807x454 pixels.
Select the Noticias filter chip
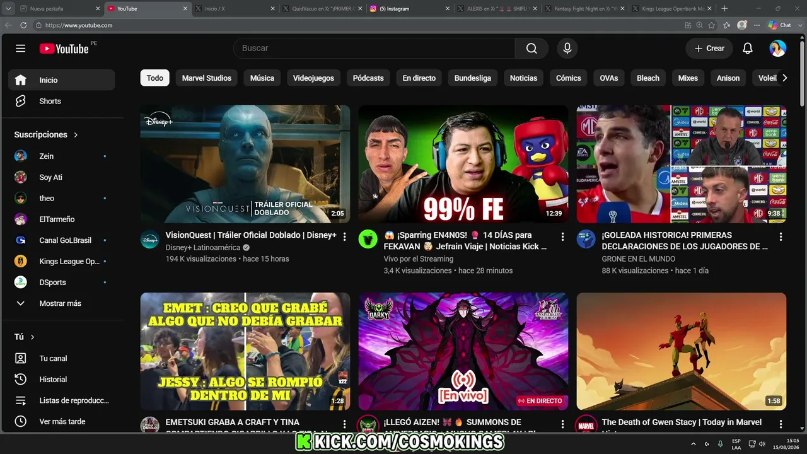524,78
